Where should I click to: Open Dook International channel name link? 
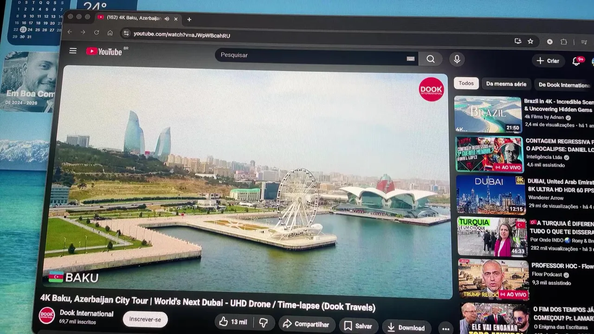tap(86, 314)
